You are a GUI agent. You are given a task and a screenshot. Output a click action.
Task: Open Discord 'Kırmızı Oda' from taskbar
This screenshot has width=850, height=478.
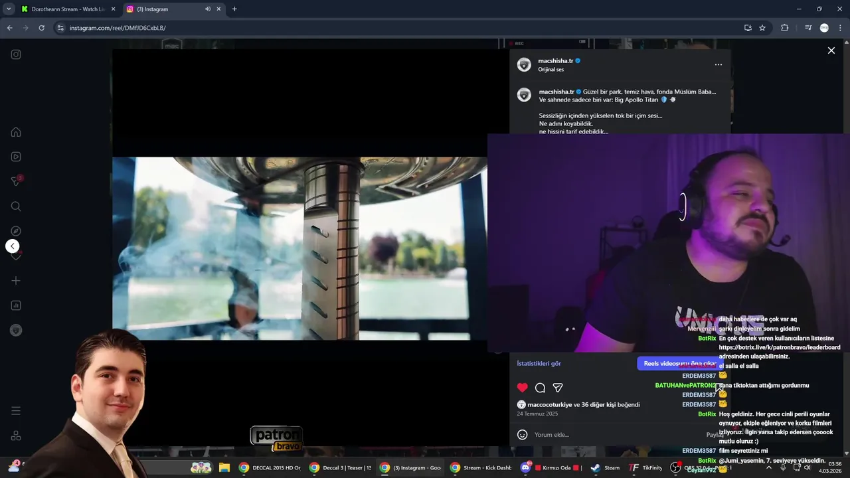tap(551, 467)
